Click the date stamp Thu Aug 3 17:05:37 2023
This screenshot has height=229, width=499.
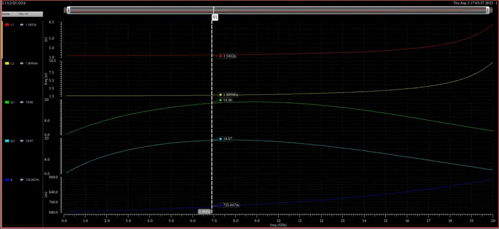click(474, 3)
